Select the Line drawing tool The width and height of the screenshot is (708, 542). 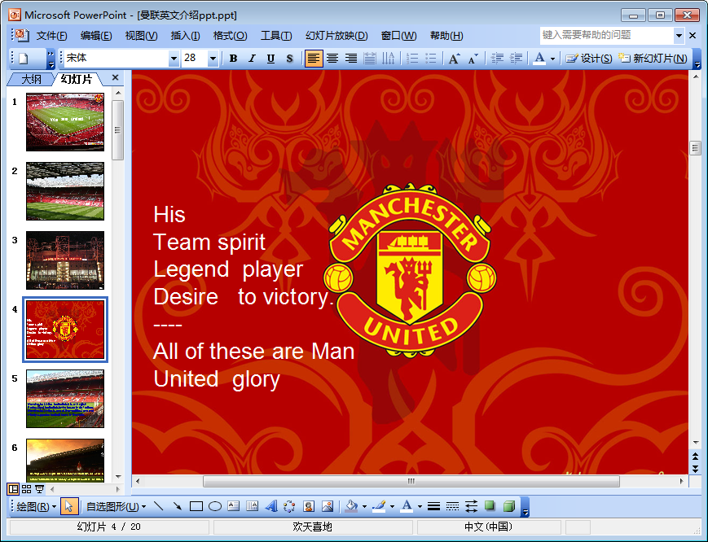click(x=159, y=506)
